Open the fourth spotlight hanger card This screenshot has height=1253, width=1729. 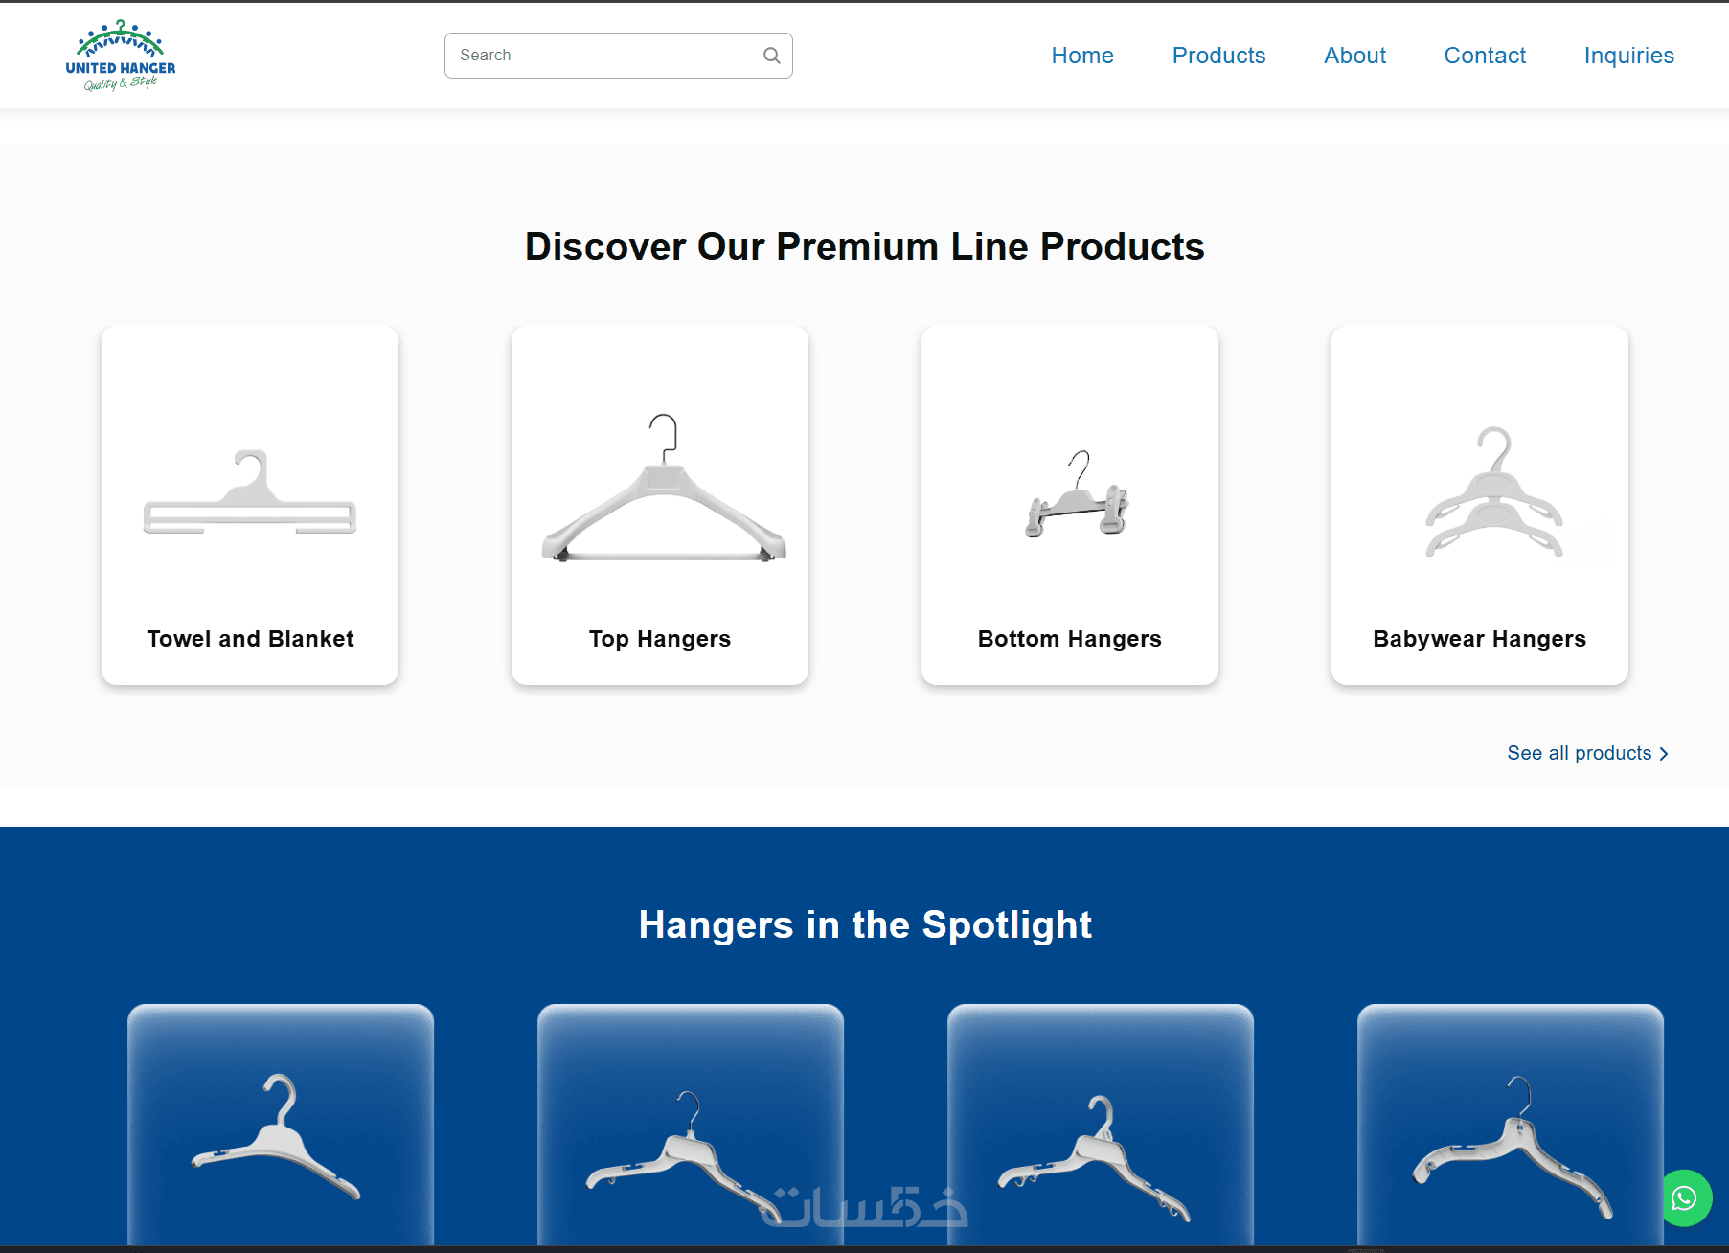pyautogui.click(x=1511, y=1125)
